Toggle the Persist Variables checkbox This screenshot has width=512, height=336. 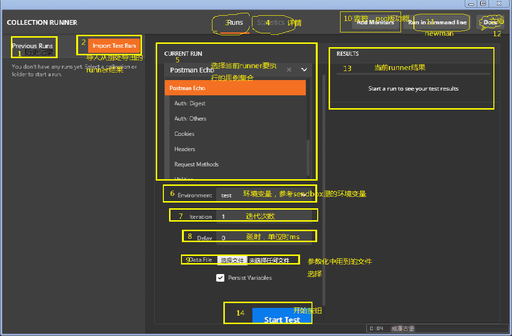coord(221,278)
